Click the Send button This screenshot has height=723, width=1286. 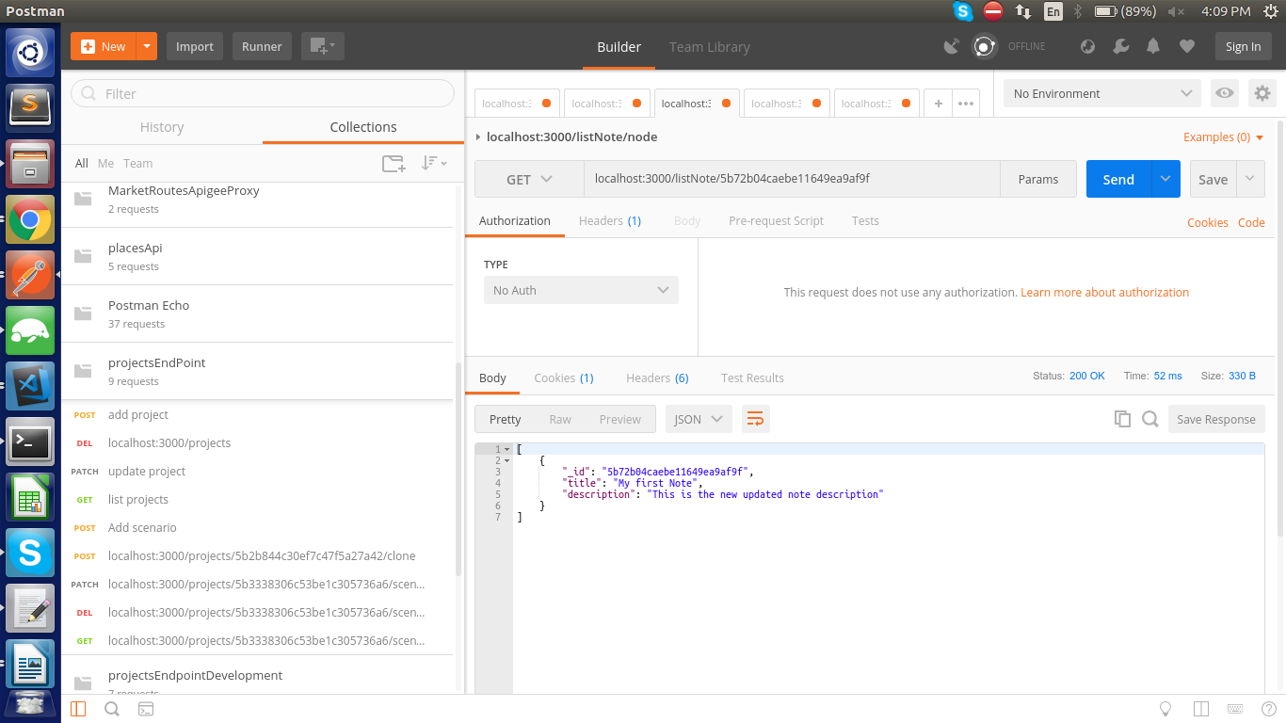pyautogui.click(x=1118, y=179)
